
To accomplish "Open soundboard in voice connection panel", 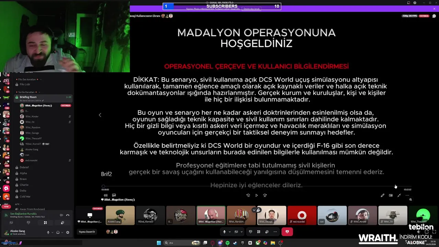I will point(62,223).
